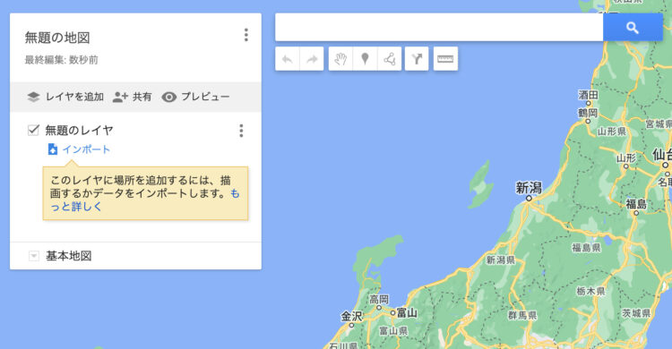Select the add directions tool
This screenshot has width=672, height=349.
417,59
